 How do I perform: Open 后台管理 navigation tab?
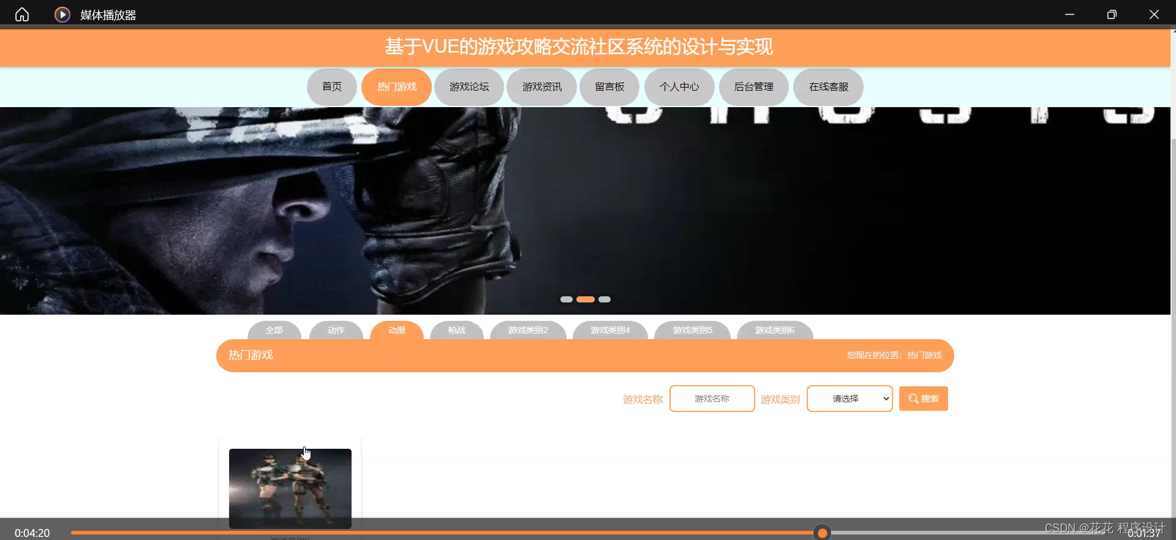[x=754, y=87]
